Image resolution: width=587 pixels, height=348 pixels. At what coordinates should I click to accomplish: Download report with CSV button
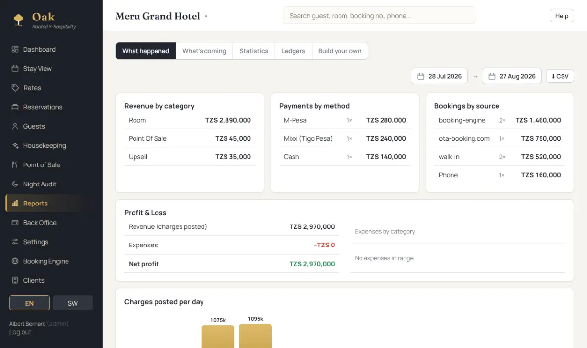(560, 76)
